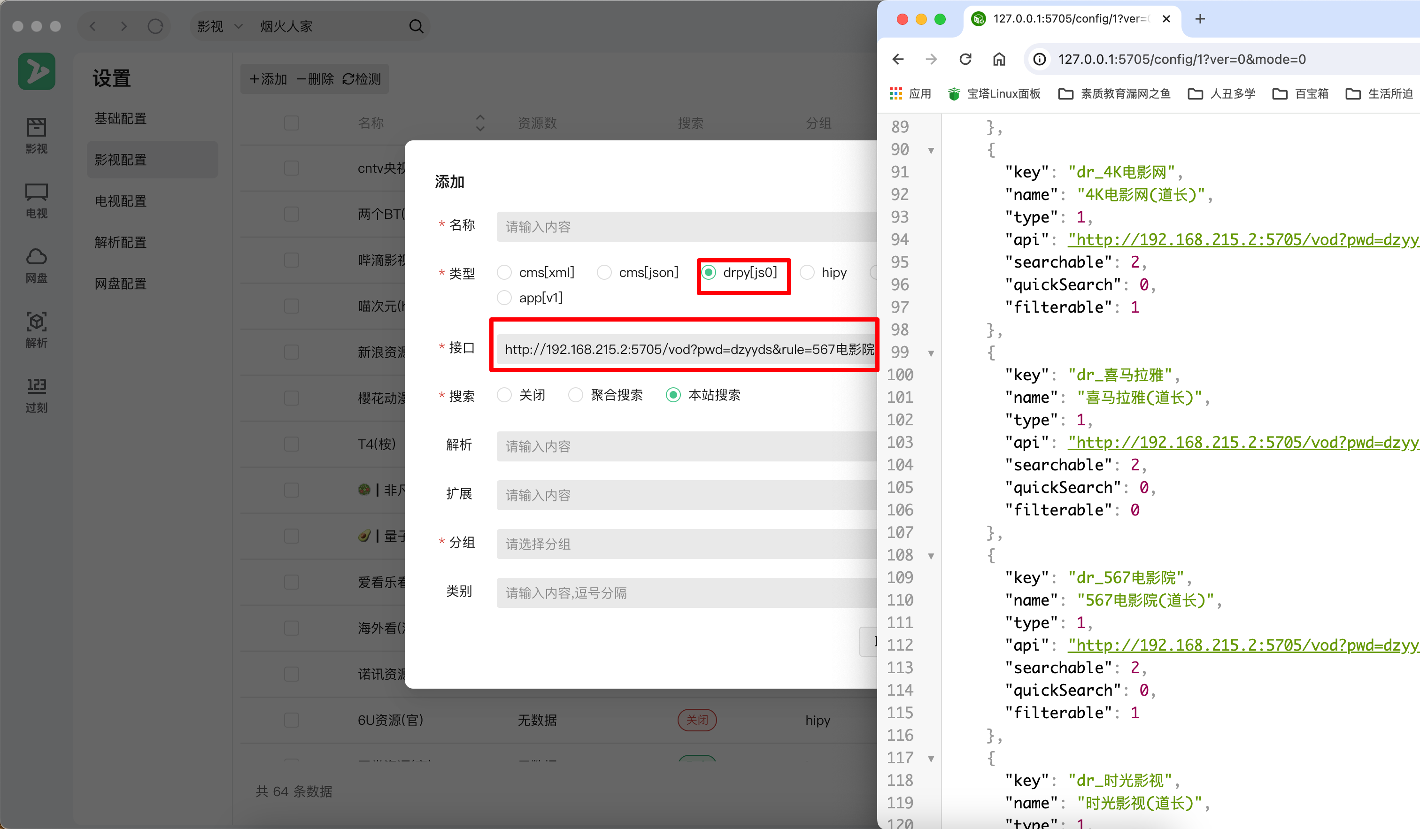This screenshot has height=829, width=1420.
Task: Click the search magnifier icon beside 烟火人家
Action: [417, 26]
